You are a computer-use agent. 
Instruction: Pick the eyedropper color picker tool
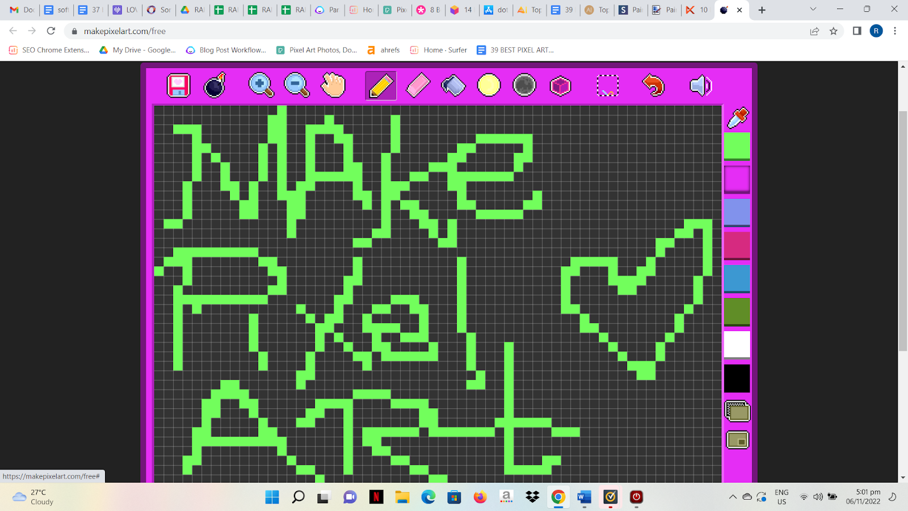click(x=738, y=118)
